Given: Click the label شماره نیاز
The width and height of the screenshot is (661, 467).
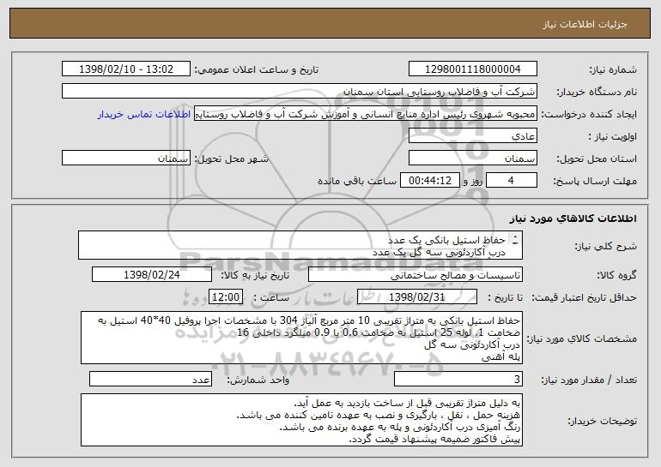Looking at the screenshot, I should [613, 69].
